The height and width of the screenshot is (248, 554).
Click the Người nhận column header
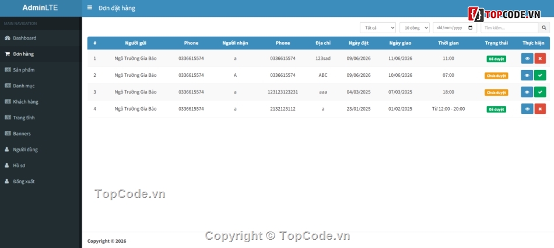235,43
